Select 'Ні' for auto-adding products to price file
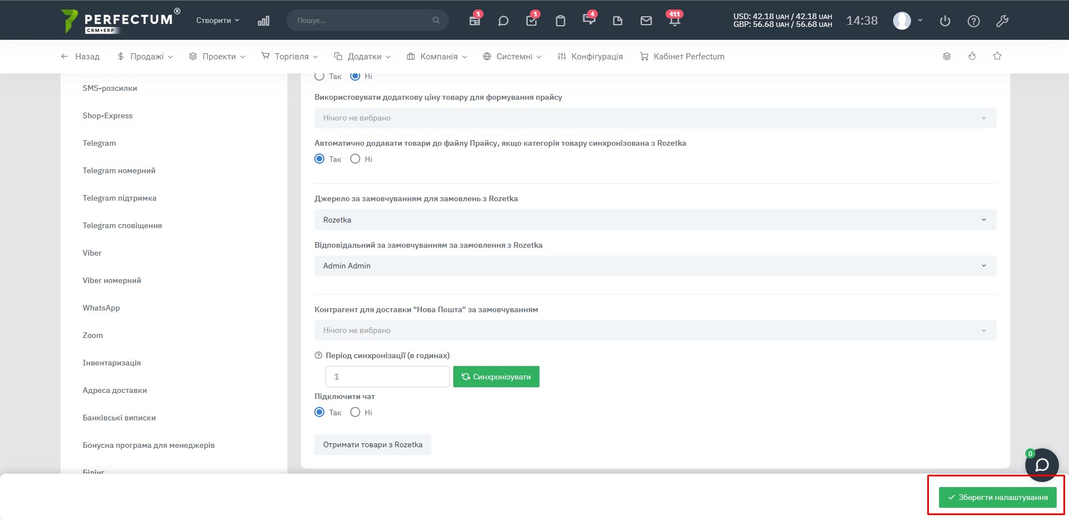Viewport: 1069px width, 519px height. [x=355, y=159]
